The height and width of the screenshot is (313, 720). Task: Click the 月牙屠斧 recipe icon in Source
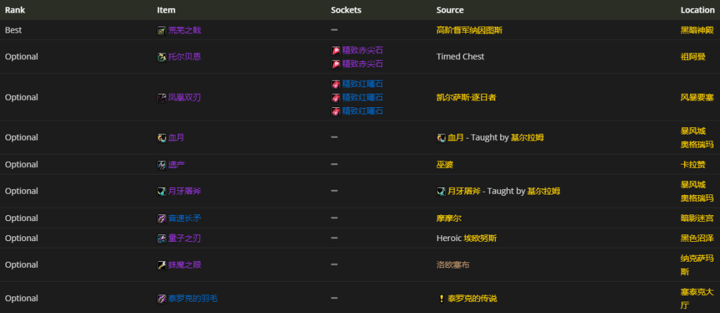(x=441, y=191)
